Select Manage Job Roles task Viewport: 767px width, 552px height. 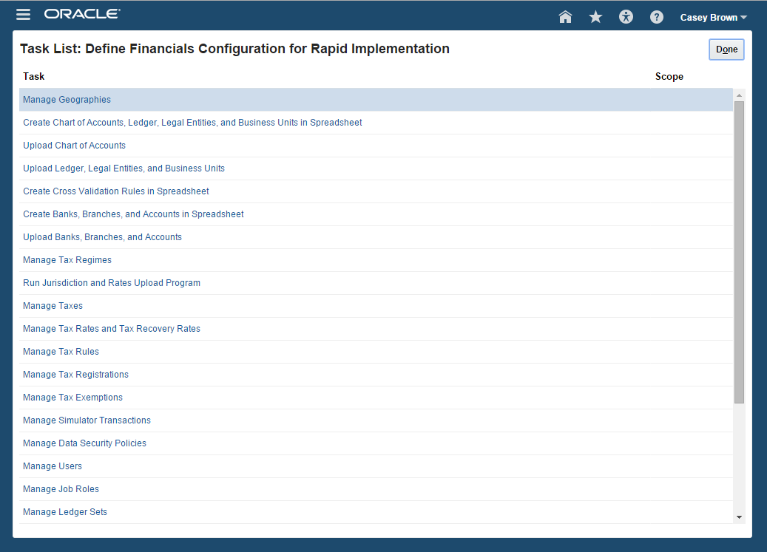(61, 489)
